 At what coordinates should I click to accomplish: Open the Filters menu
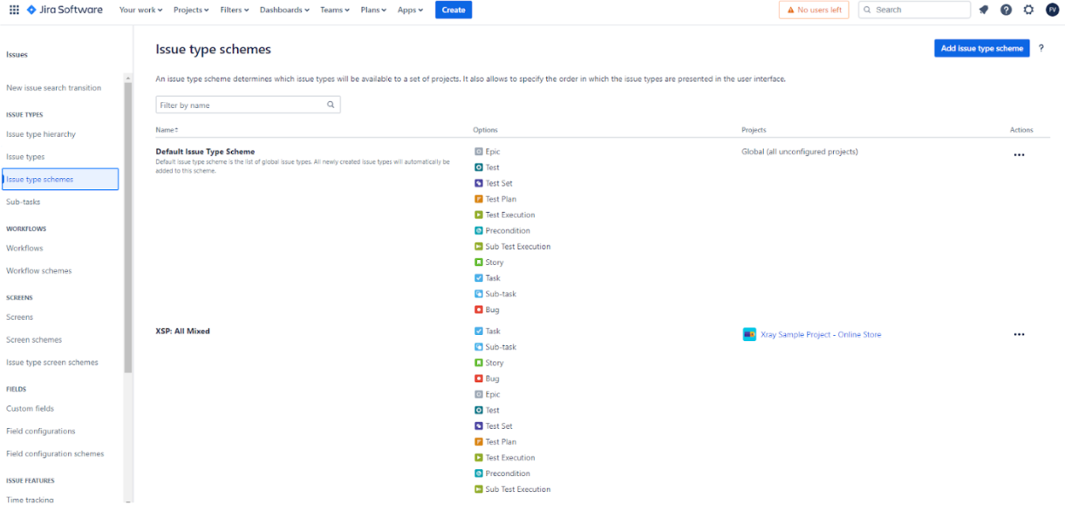(233, 10)
